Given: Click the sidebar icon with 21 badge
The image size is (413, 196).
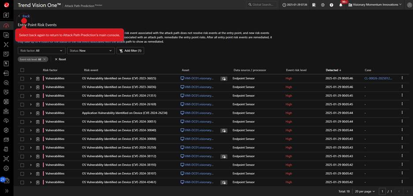Looking at the screenshot, I should [6, 180].
